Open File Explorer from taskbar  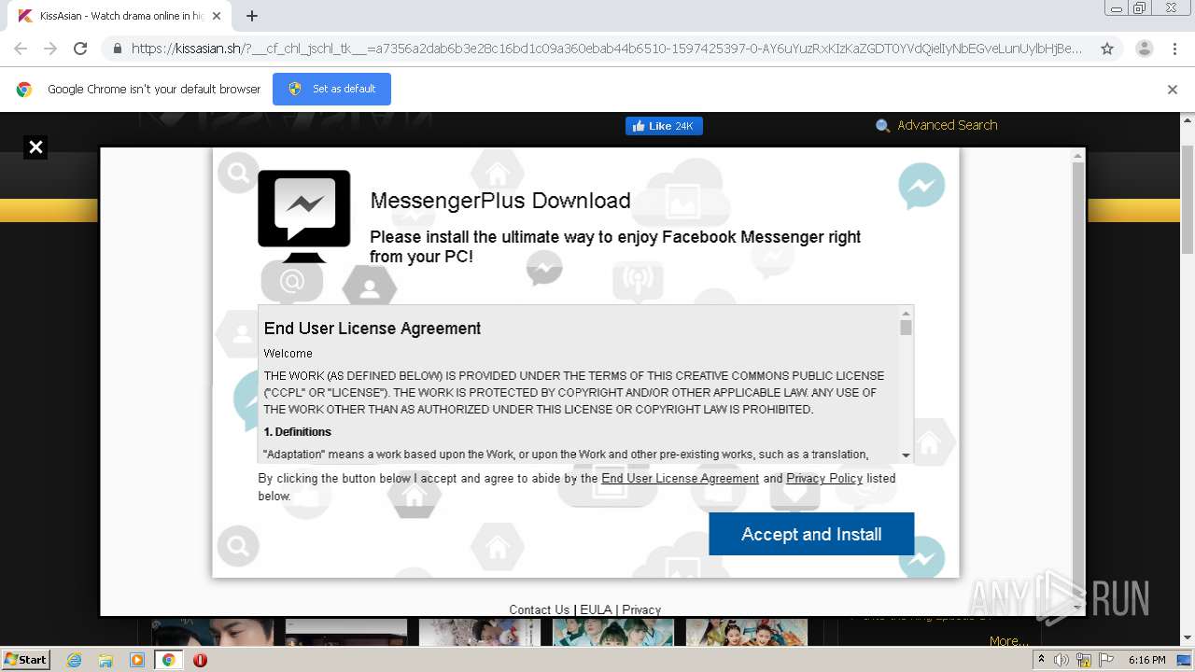(105, 660)
